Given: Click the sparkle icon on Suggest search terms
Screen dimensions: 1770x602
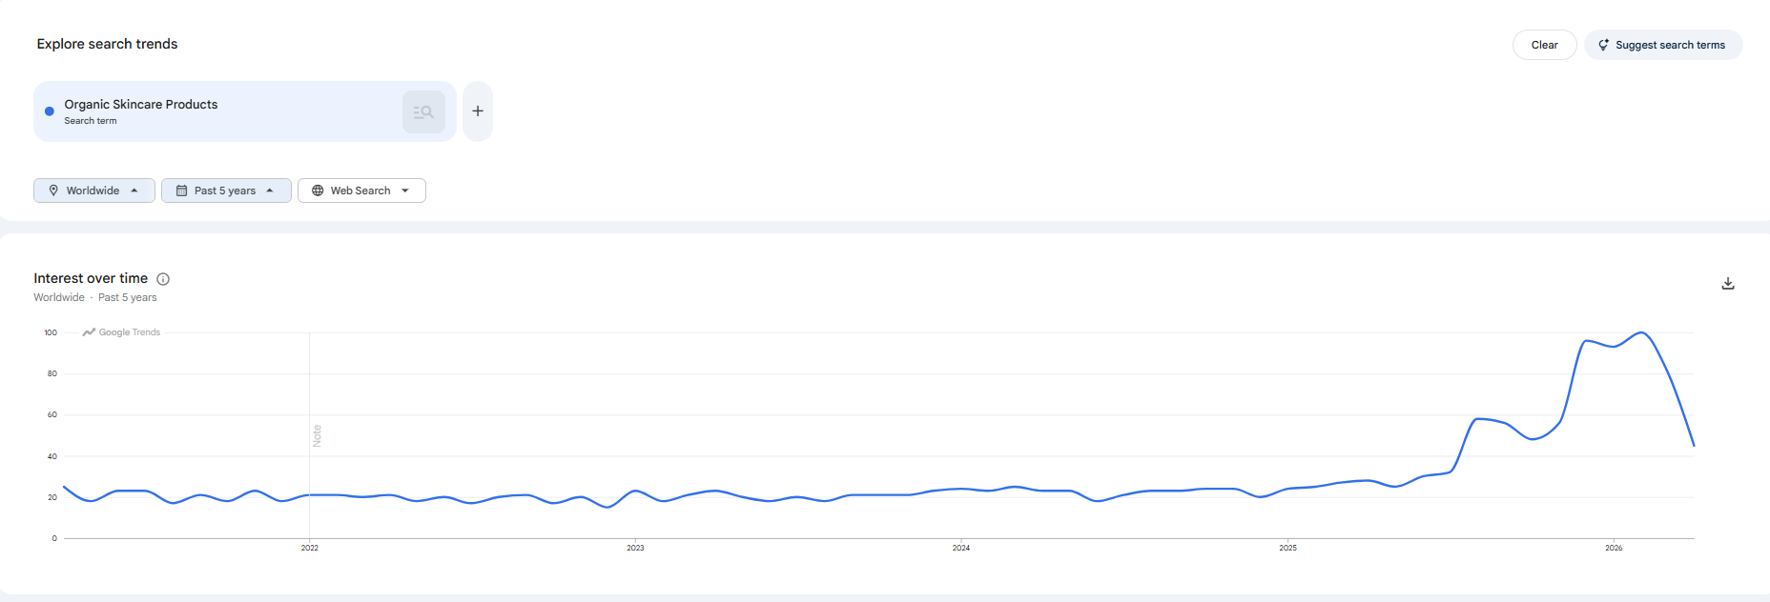Looking at the screenshot, I should (1603, 45).
